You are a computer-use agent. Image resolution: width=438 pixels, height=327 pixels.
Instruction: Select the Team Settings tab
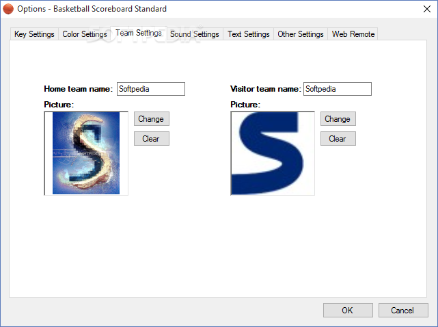[139, 33]
